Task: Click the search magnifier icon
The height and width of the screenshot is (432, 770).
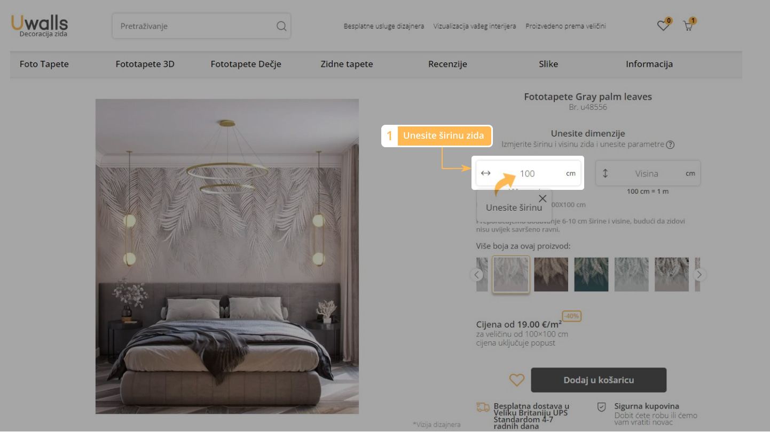Action: (x=281, y=26)
